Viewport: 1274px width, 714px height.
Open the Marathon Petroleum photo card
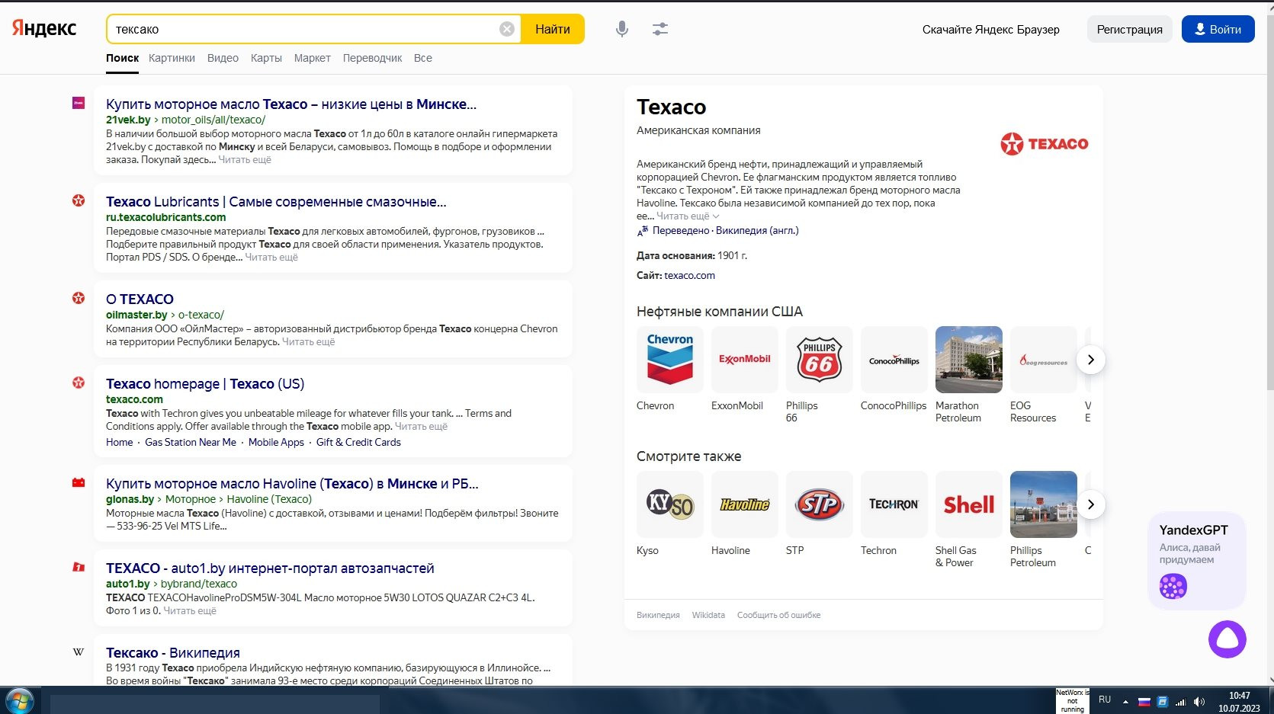(x=969, y=360)
